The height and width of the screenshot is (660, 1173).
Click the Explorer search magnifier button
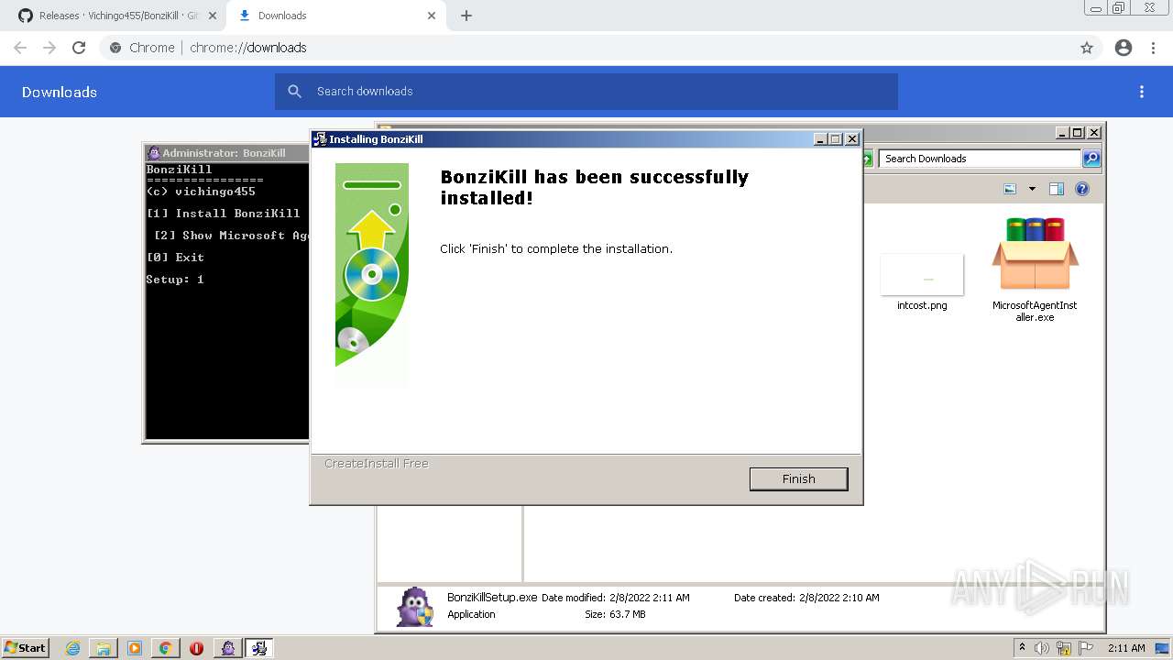(1091, 159)
